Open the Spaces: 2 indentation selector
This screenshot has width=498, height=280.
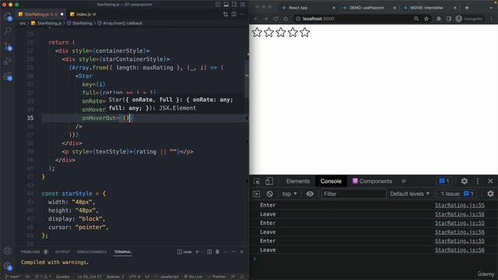[115, 277]
